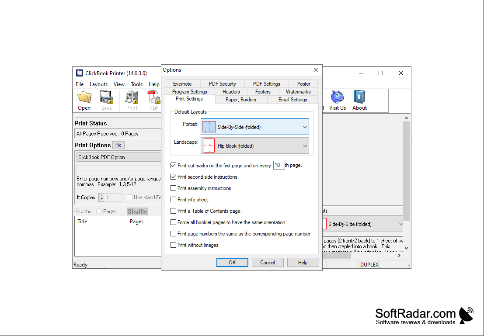This screenshot has width=484, height=336.
Task: Open the Poster tab
Action: 304,83
